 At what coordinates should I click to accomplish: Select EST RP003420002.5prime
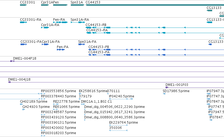click(43, 130)
